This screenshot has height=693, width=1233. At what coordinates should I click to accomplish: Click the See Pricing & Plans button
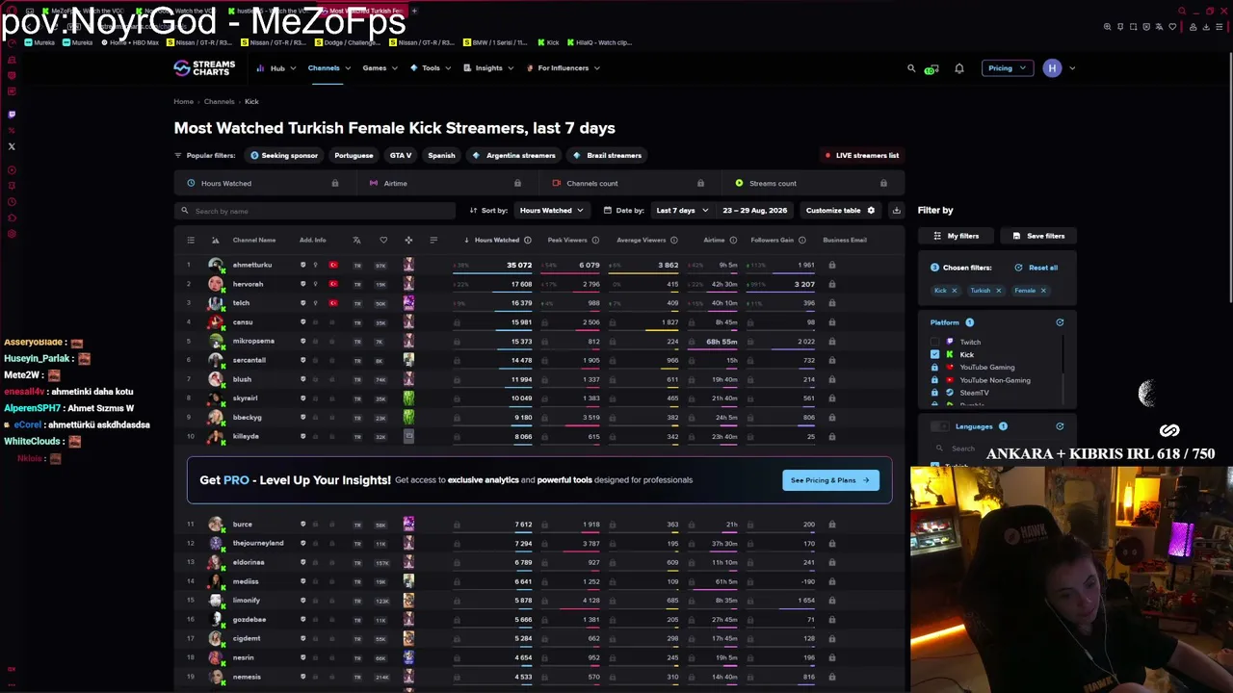(x=830, y=480)
